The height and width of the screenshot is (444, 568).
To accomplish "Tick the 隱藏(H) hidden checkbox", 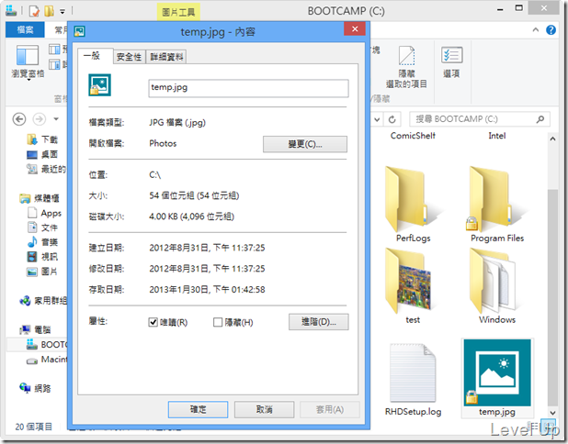I will (218, 322).
